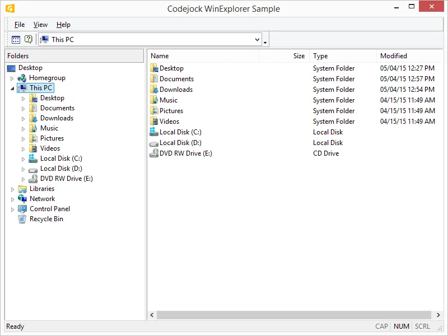
Task: Click the CAP status bar indicator
Action: [381, 326]
